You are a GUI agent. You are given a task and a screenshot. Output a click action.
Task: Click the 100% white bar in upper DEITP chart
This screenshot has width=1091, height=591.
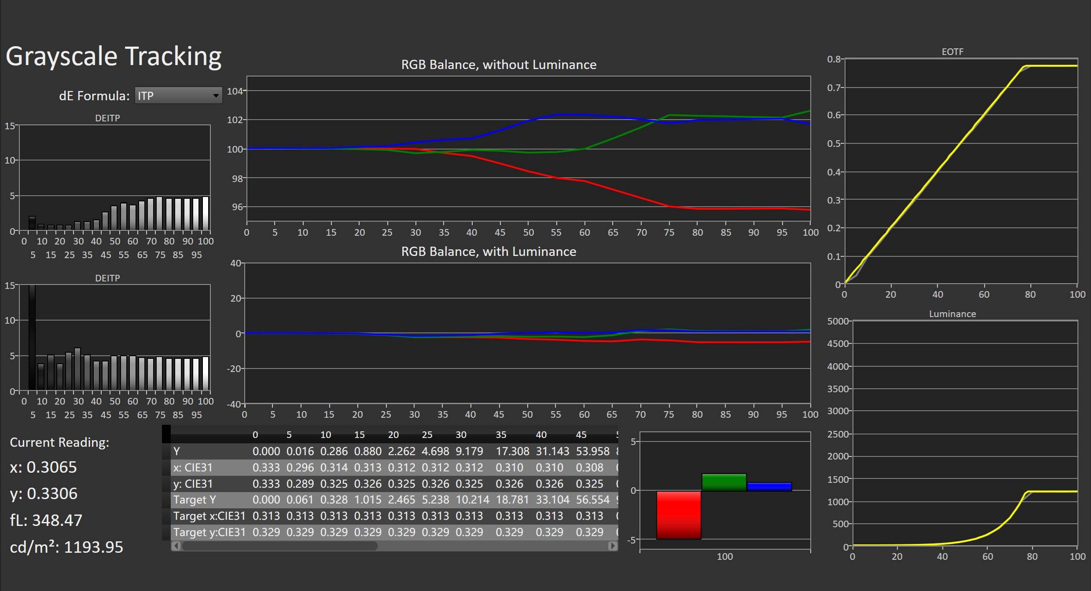206,214
